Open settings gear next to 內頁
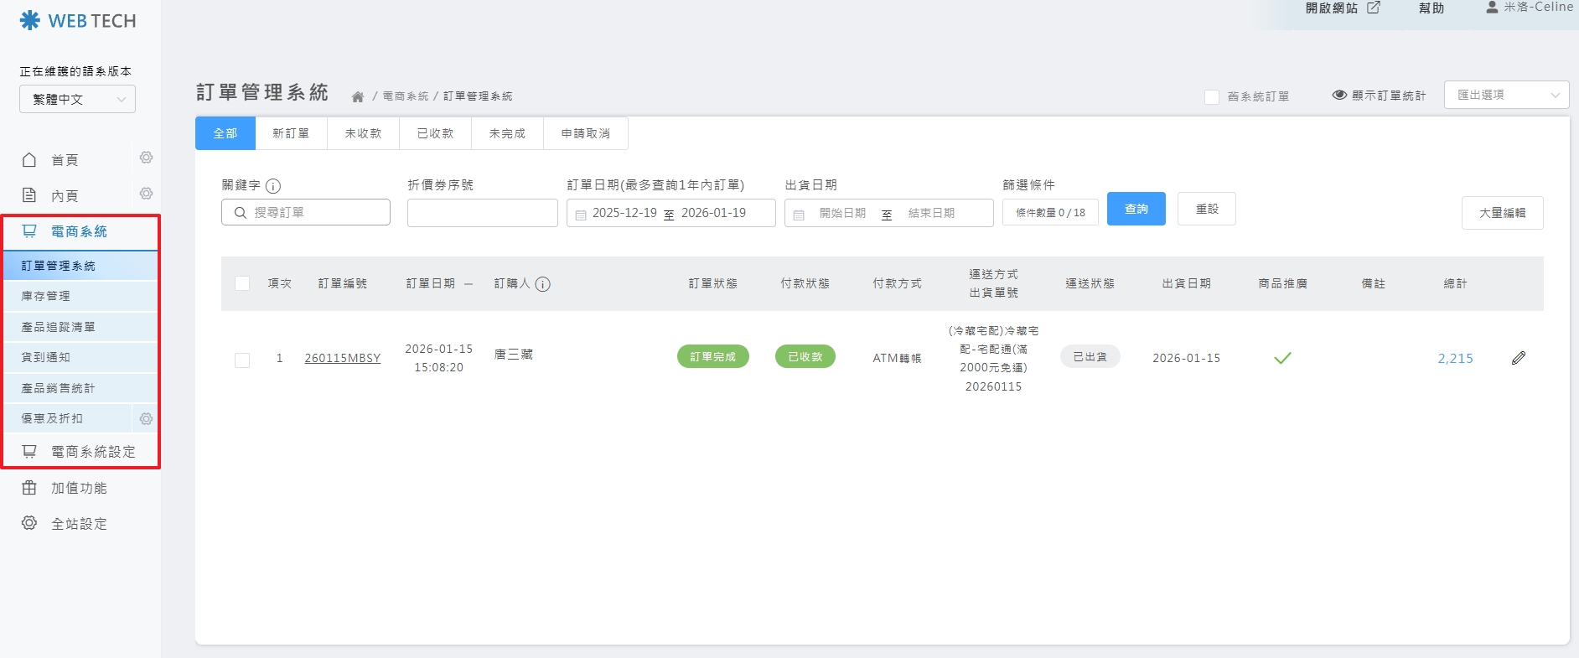This screenshot has width=1579, height=658. click(x=146, y=194)
